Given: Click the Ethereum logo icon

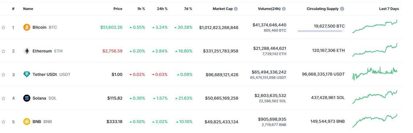Looking at the screenshot, I should [27, 51].
